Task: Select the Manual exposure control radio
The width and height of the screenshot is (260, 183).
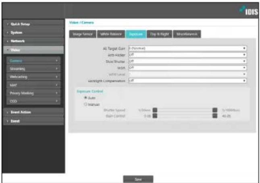Action: click(x=86, y=104)
